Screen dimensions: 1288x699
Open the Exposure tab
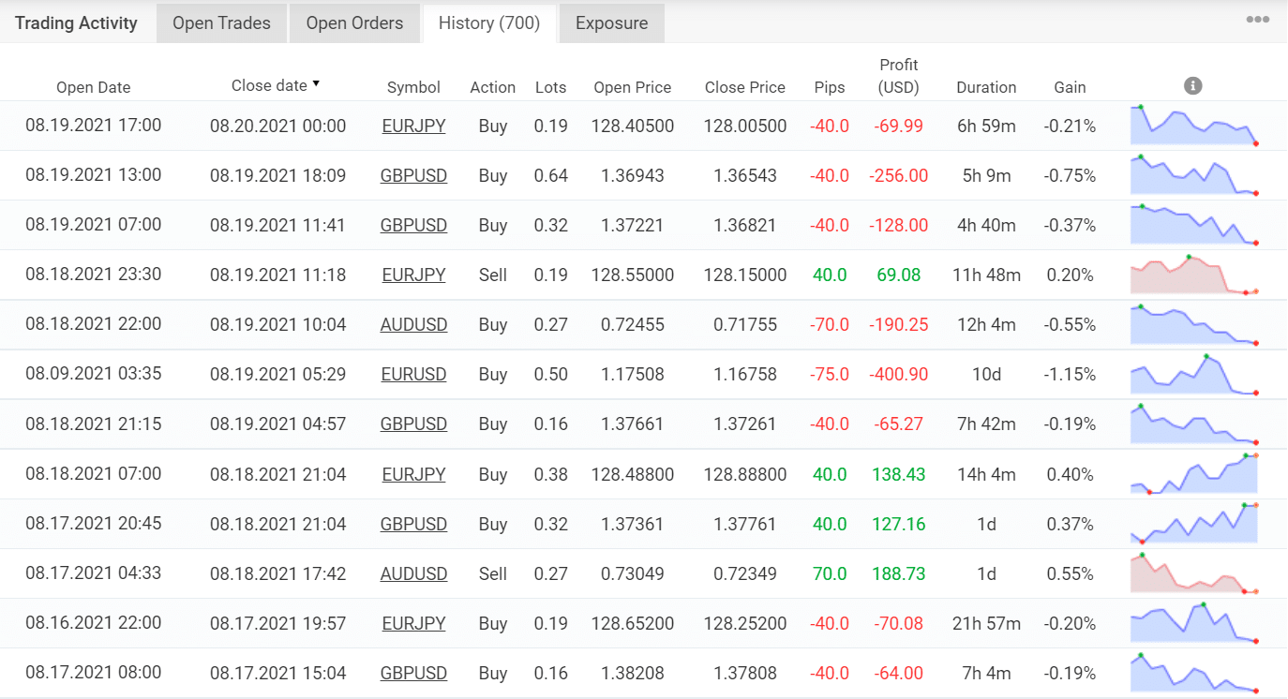611,23
